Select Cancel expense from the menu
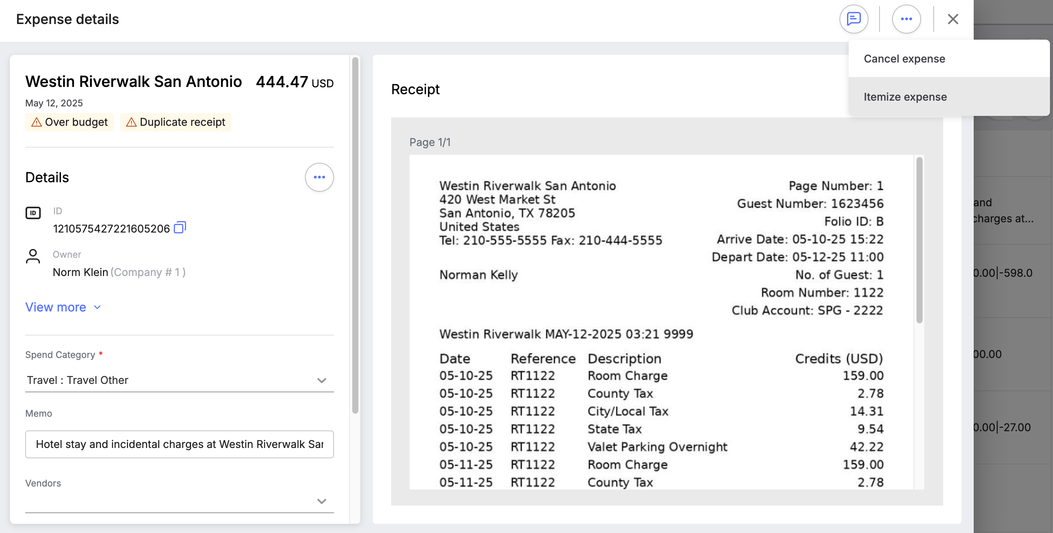 point(949,59)
